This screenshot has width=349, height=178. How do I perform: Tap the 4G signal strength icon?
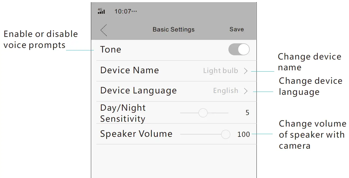pos(101,11)
